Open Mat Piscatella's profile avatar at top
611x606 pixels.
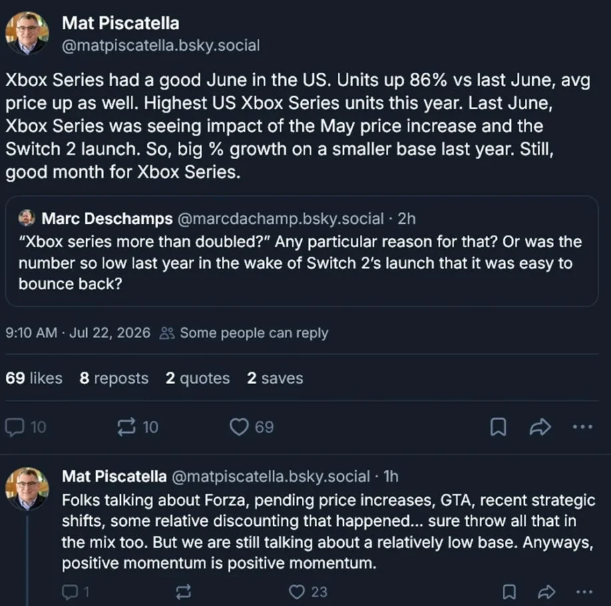27,33
